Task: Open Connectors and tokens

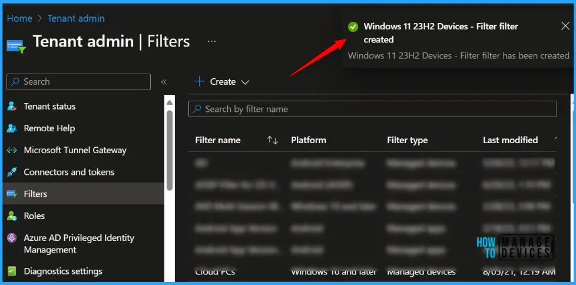Action: tap(69, 172)
